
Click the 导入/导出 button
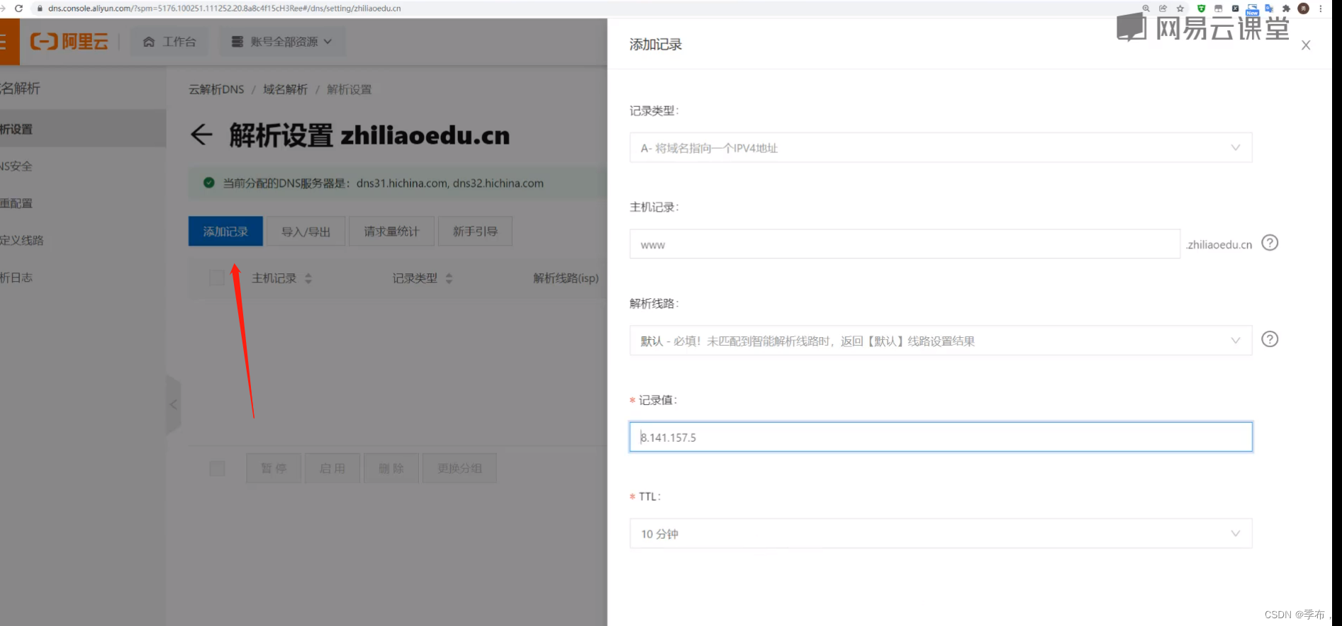click(x=306, y=232)
